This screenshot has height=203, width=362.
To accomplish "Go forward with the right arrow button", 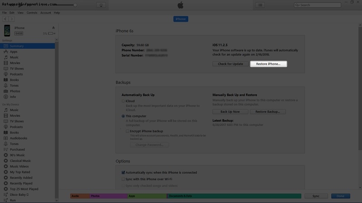I will pos(12,19).
